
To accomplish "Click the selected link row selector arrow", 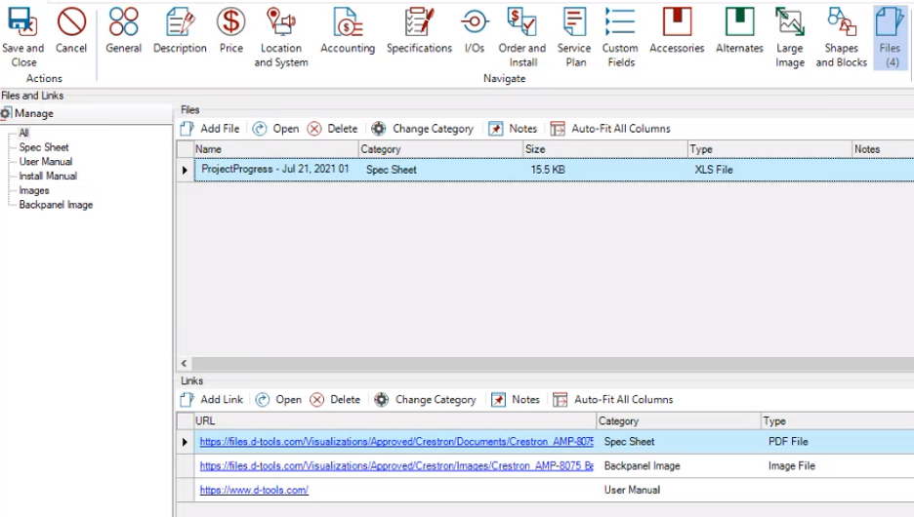I will [185, 442].
